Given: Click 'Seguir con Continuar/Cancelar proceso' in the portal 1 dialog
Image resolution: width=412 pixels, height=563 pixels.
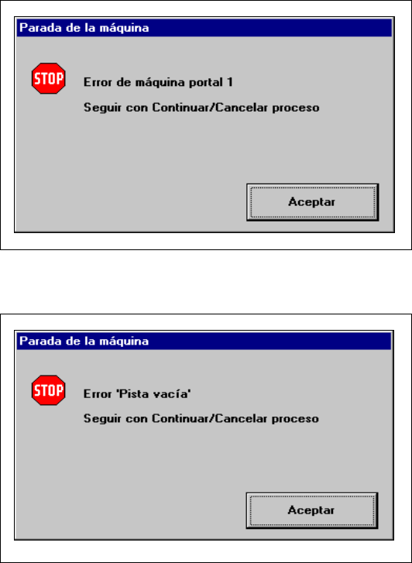Looking at the screenshot, I should [x=201, y=108].
